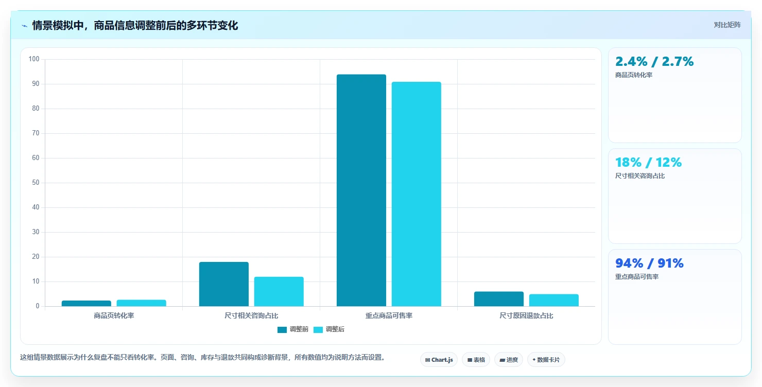The image size is (762, 387).
Task: Click the 调整前 bar for 重点商品可售率
Action: coord(361,190)
